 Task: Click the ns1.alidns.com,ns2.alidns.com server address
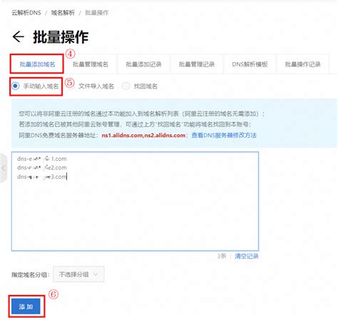click(x=143, y=135)
